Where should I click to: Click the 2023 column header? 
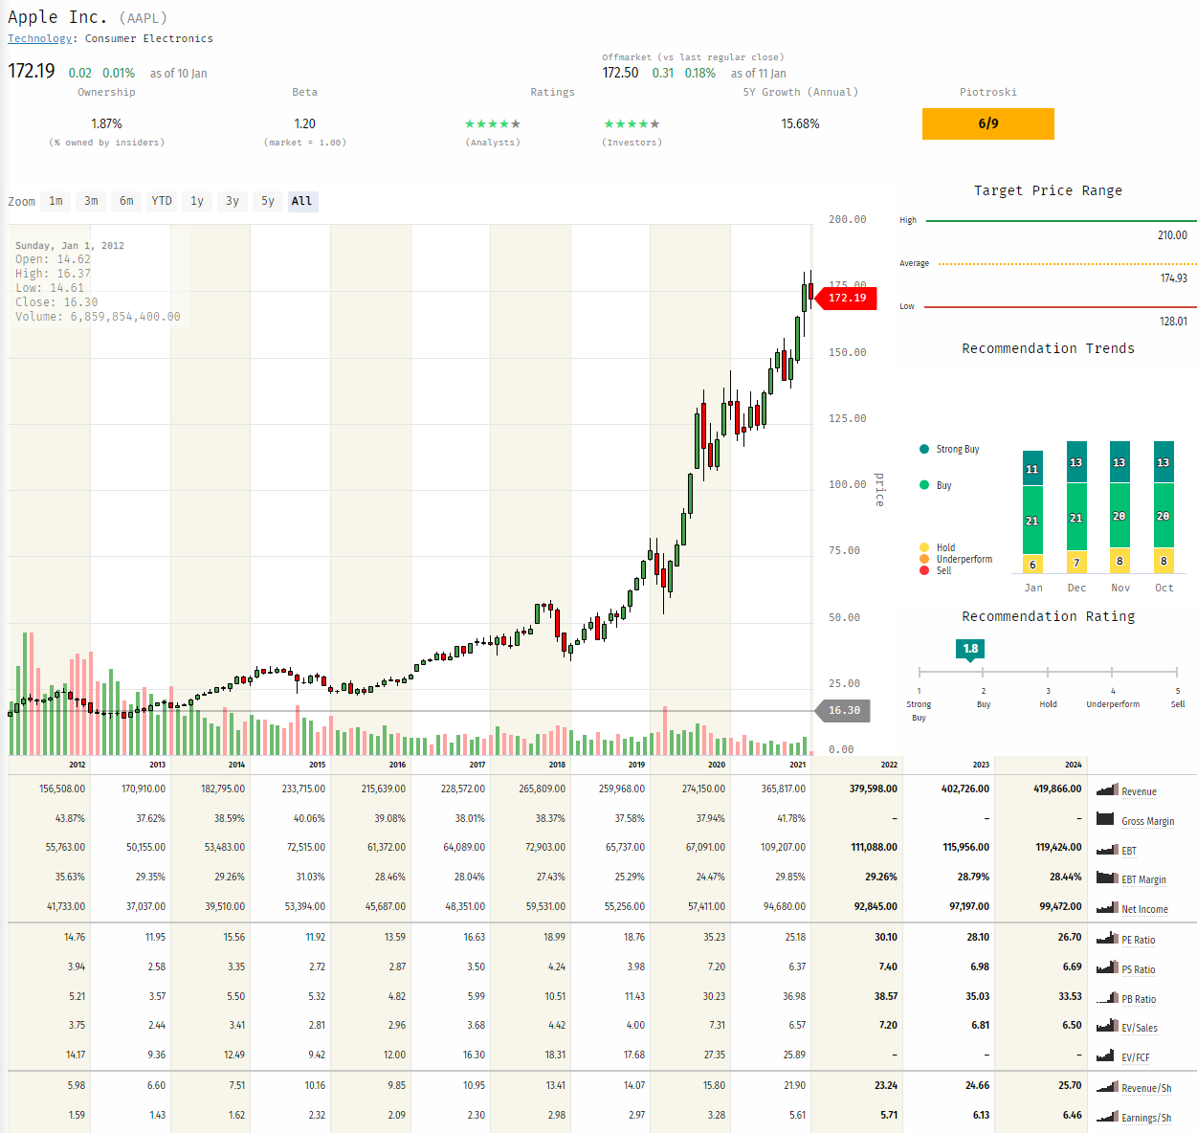click(981, 765)
